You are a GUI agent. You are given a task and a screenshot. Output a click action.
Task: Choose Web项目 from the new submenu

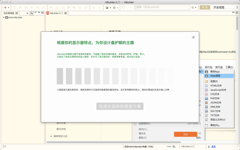219,76
